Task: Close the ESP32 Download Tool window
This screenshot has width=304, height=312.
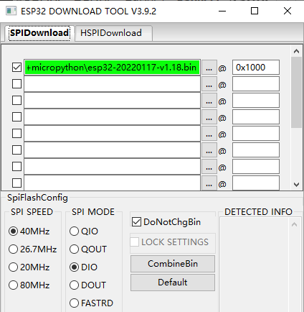Action: pos(288,11)
